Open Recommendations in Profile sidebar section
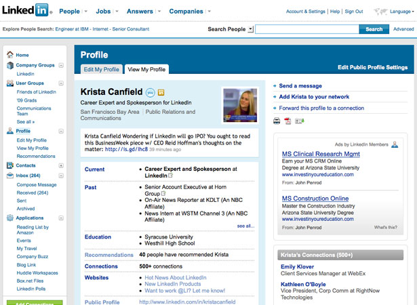The width and height of the screenshot is (417, 305). [x=36, y=156]
